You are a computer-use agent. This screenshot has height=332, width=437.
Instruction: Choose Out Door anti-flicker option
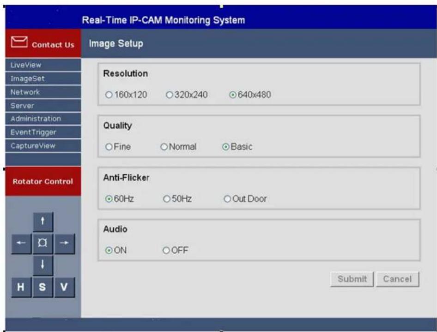coord(227,199)
